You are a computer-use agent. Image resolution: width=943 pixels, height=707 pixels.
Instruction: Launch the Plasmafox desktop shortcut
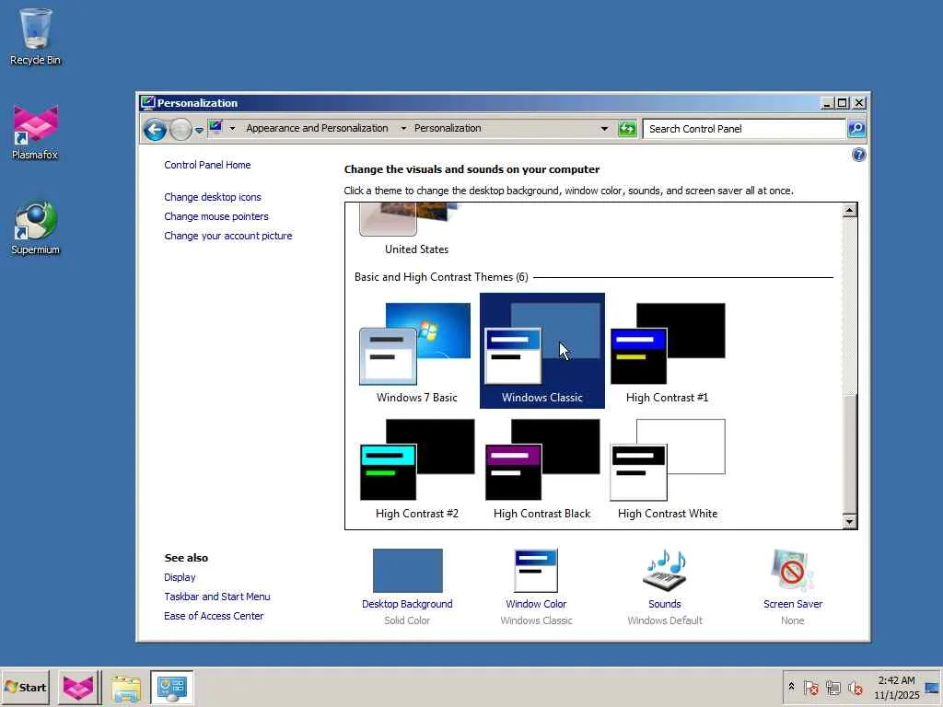36,133
